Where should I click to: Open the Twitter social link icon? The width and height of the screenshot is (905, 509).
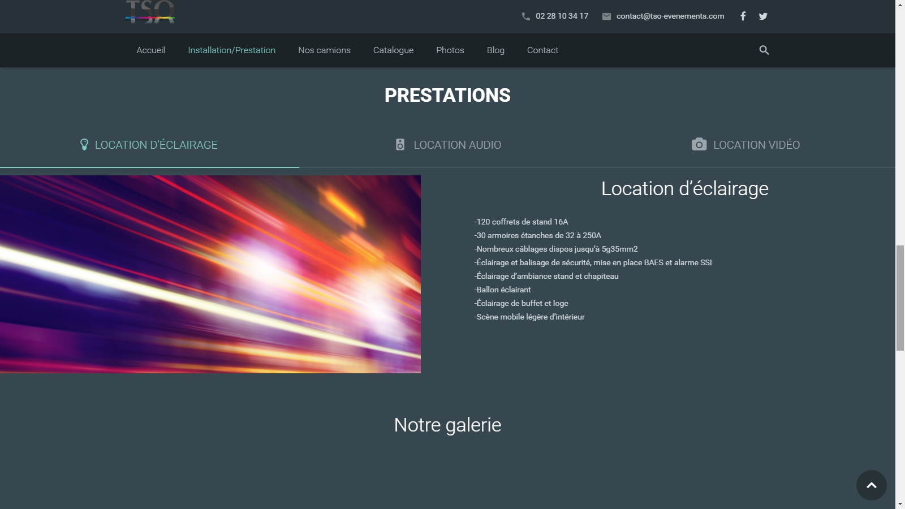pos(763,16)
